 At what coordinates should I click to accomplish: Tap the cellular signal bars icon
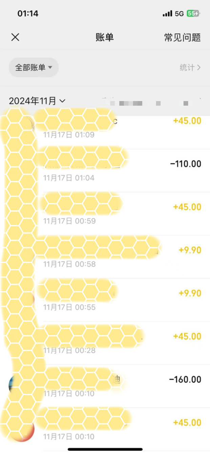[x=167, y=14]
